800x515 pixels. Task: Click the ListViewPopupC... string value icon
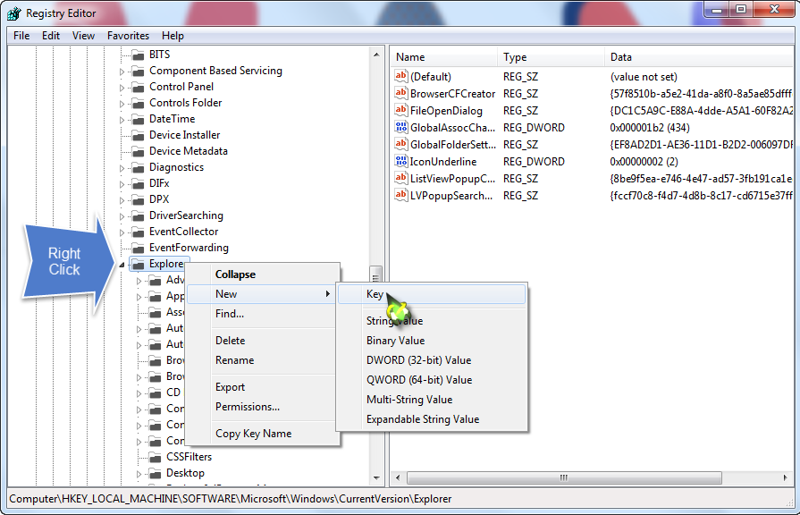pyautogui.click(x=401, y=178)
